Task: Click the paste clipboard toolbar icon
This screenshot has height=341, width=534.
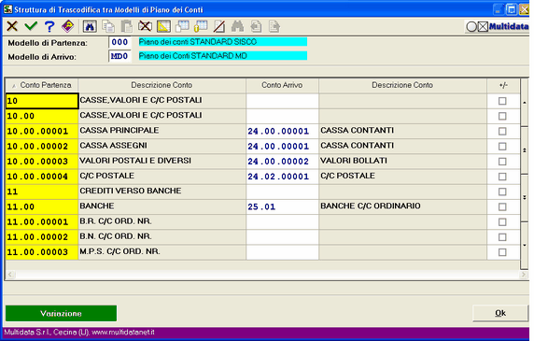Action: point(127,26)
